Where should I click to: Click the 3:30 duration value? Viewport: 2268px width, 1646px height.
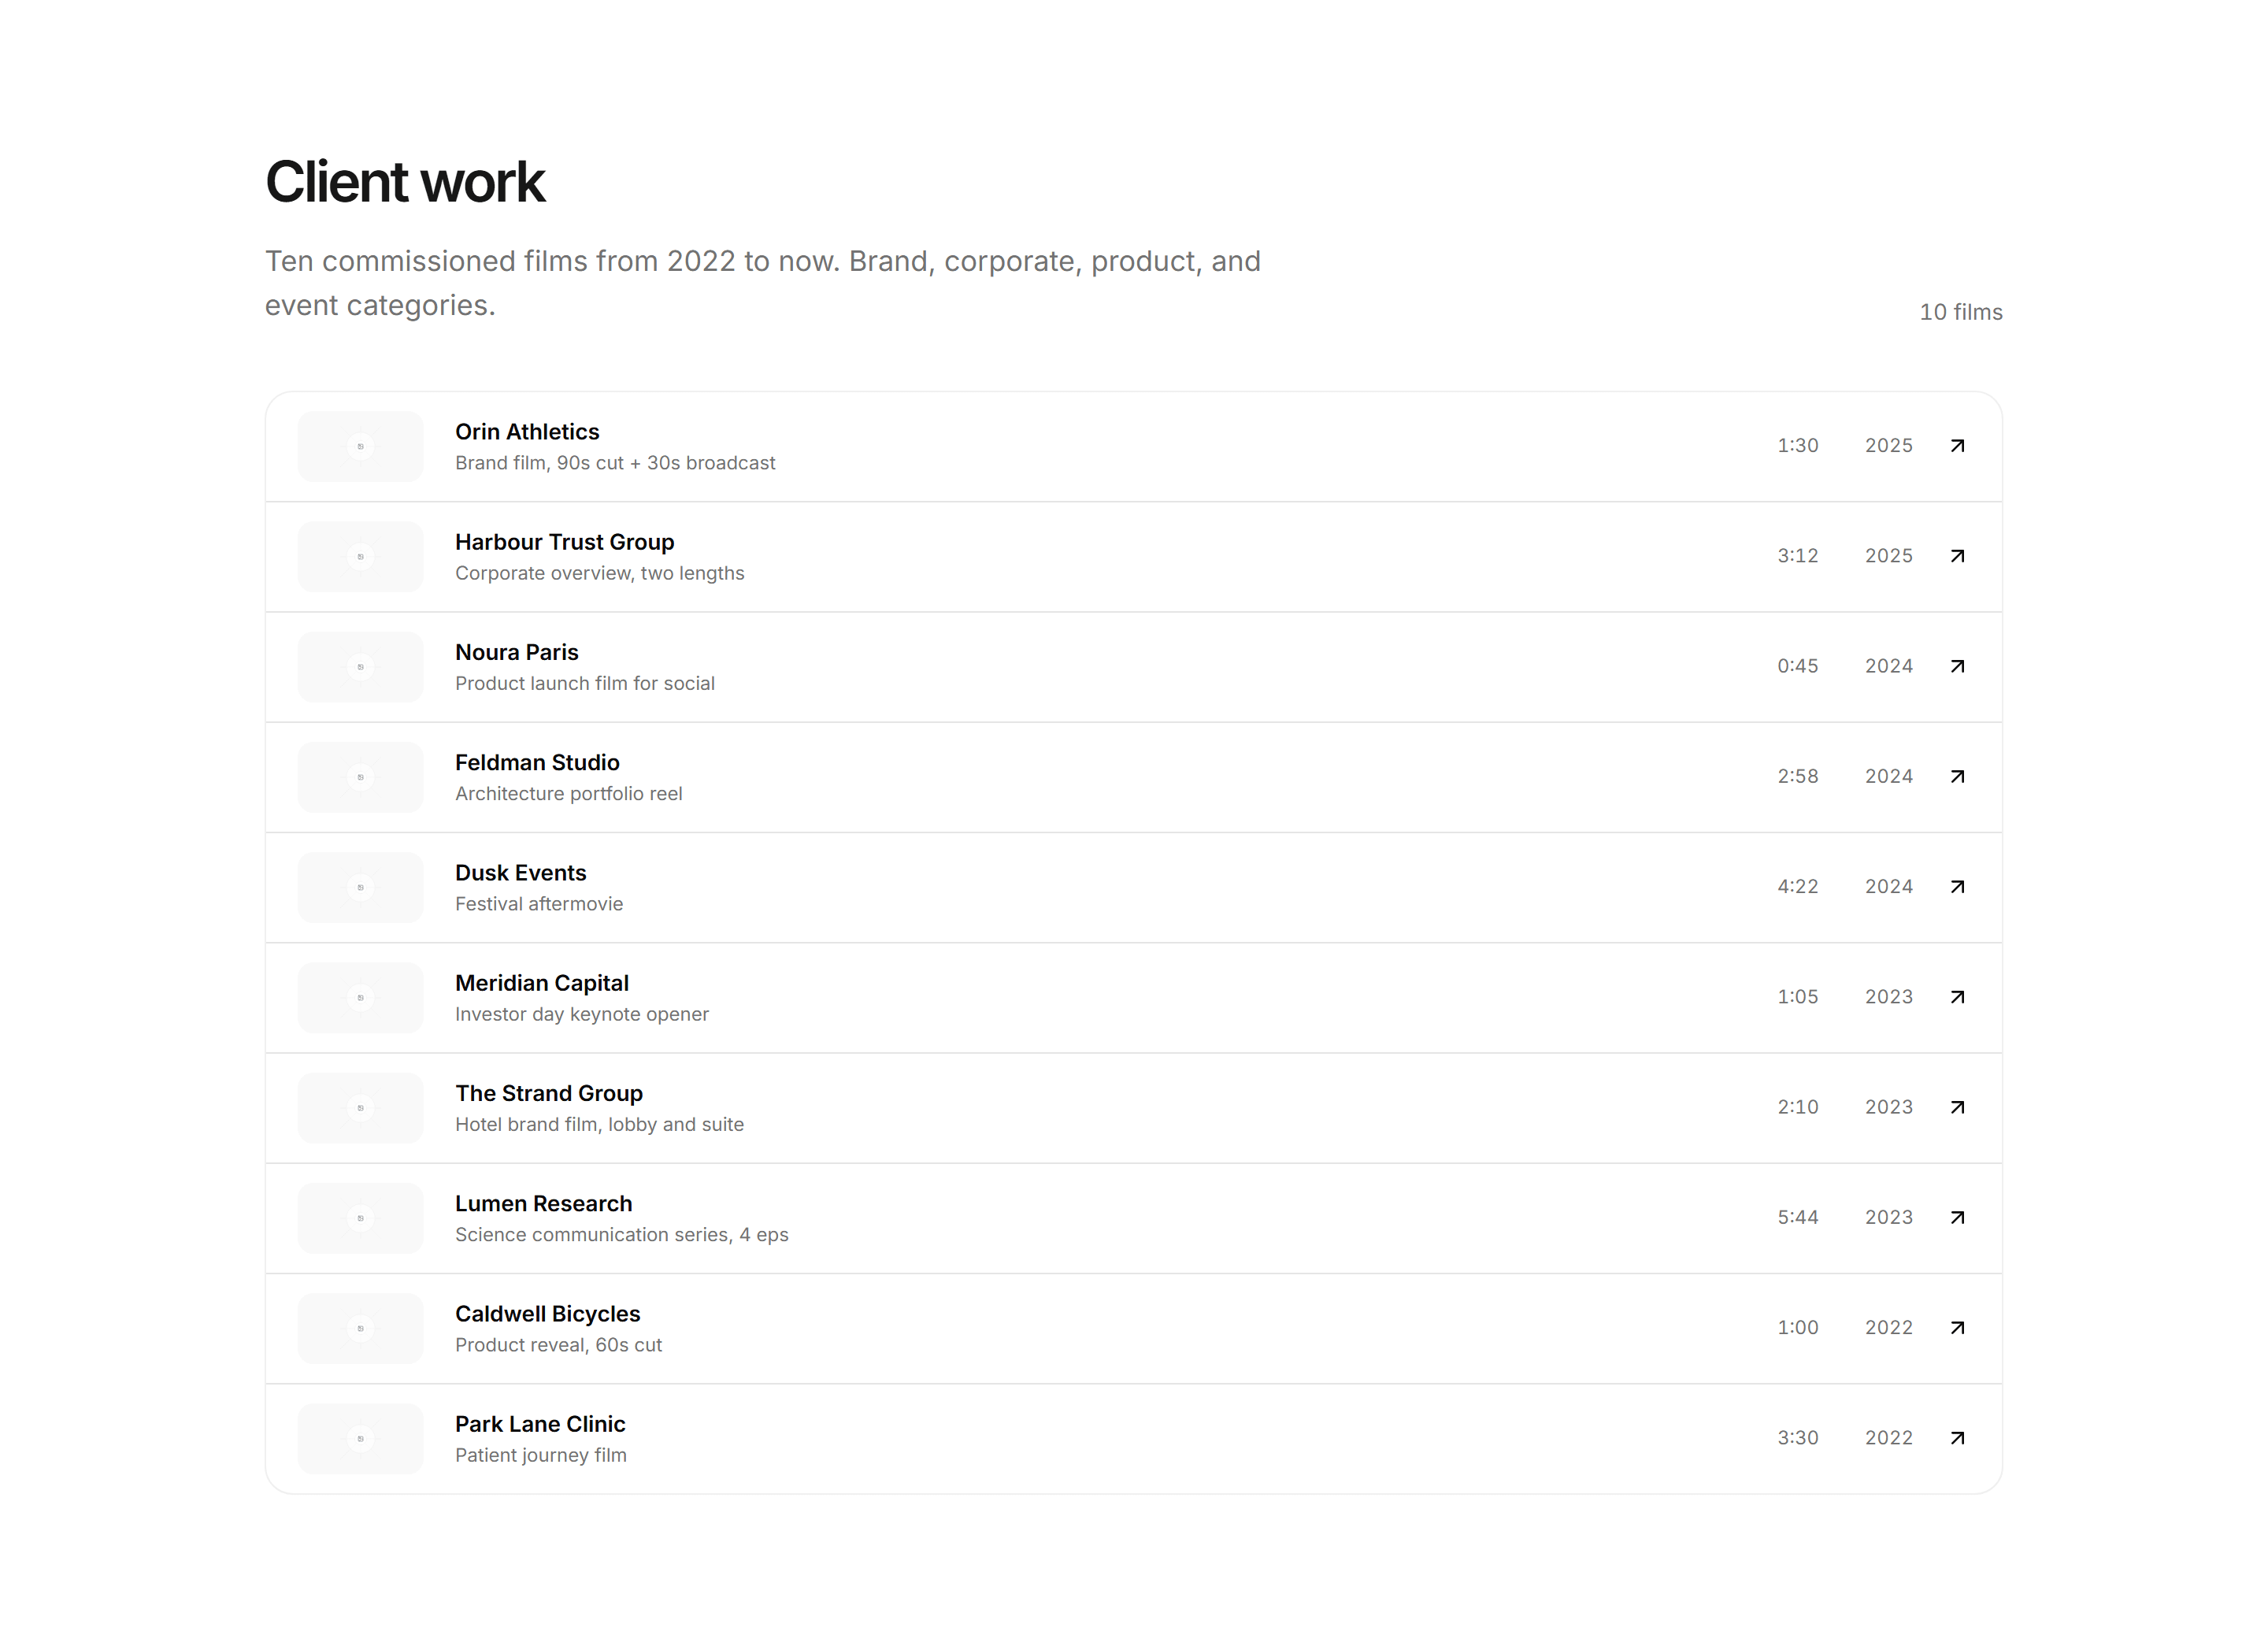coord(1797,1438)
